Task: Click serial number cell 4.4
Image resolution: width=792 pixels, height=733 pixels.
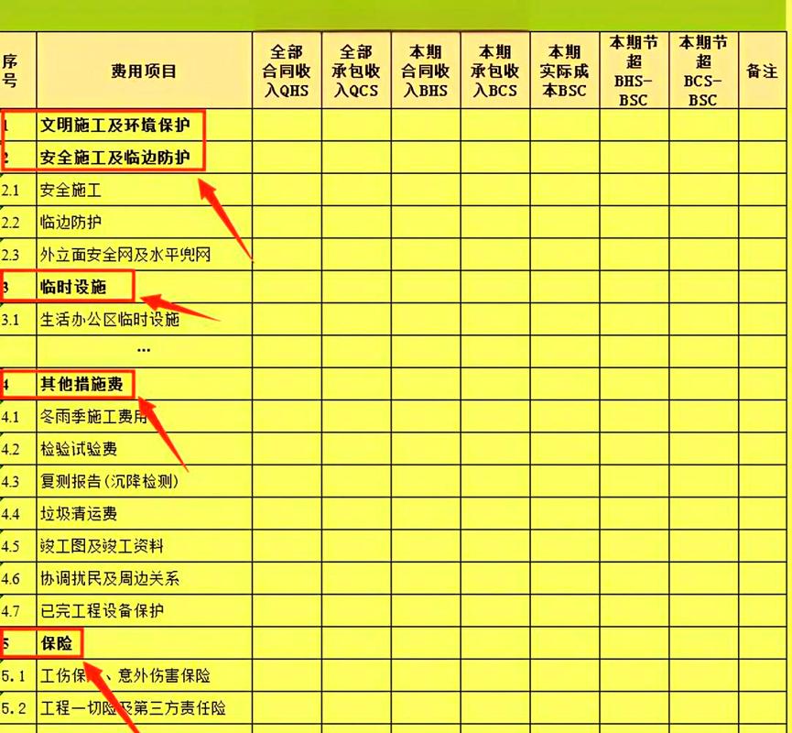Action: [x=17, y=514]
